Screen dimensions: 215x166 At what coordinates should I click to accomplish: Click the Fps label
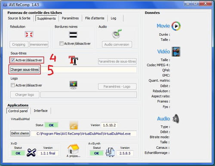coord(166,107)
